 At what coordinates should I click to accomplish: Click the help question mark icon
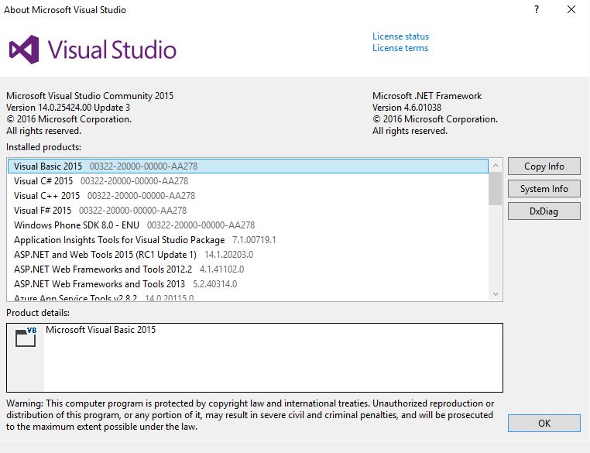[x=537, y=9]
